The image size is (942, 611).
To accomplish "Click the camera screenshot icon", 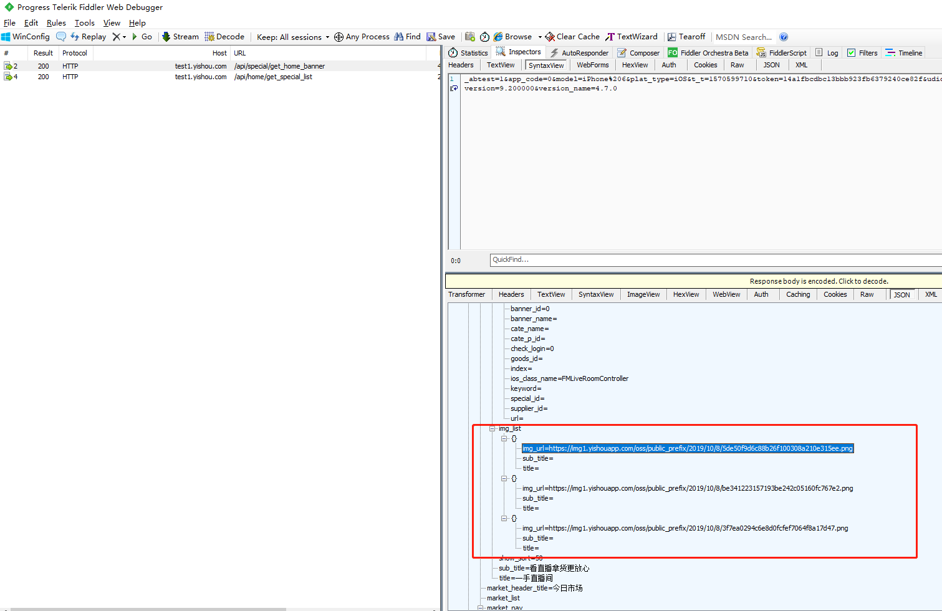I will pos(470,37).
